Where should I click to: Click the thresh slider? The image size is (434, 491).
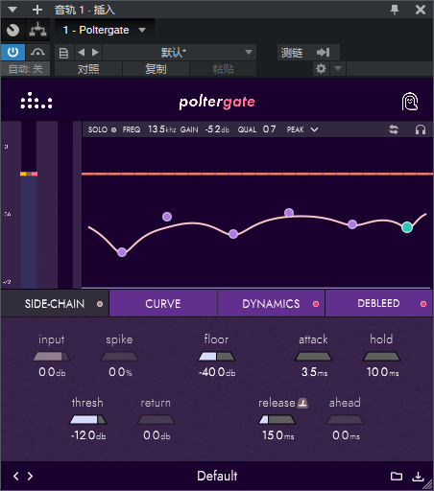click(x=88, y=420)
